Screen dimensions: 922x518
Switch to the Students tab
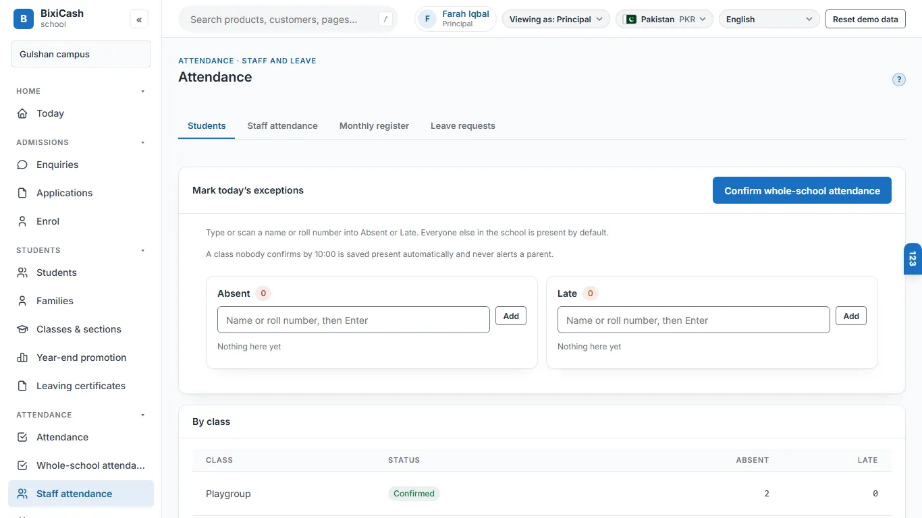click(x=207, y=126)
